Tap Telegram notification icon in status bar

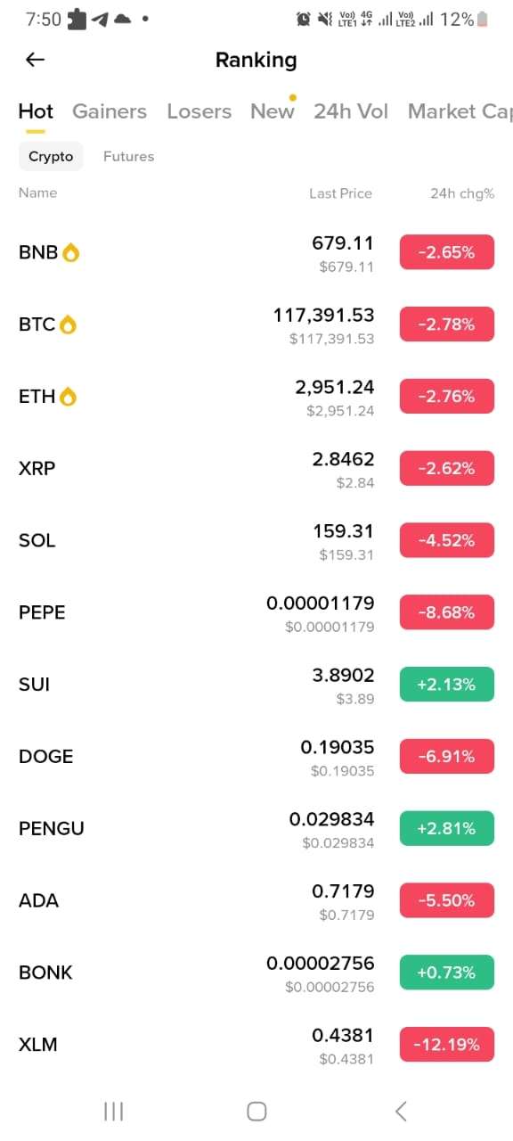click(100, 19)
